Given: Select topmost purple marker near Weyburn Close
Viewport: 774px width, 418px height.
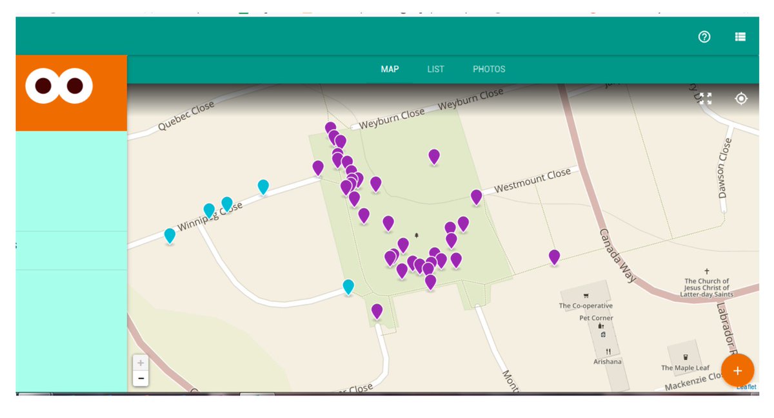Looking at the screenshot, I should point(330,129).
